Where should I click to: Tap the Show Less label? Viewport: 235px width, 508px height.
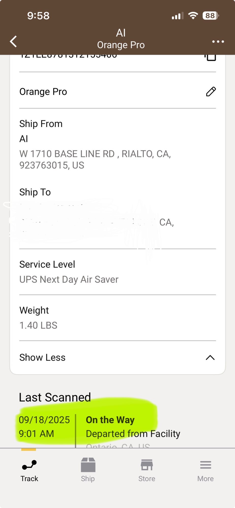point(42,358)
